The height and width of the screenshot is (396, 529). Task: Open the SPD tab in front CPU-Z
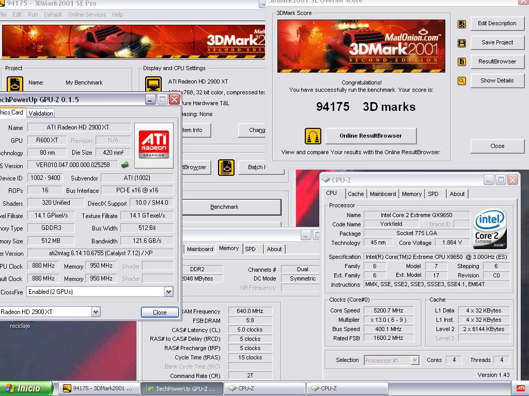tap(433, 194)
